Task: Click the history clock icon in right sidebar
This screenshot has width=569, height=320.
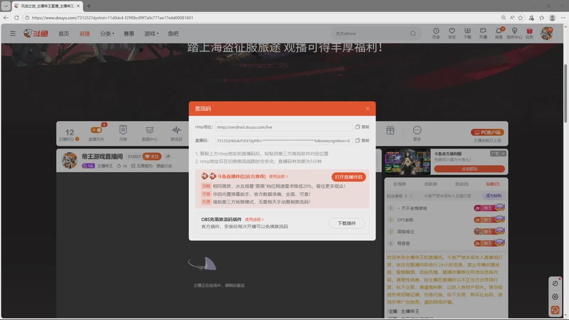Action: coord(555,283)
